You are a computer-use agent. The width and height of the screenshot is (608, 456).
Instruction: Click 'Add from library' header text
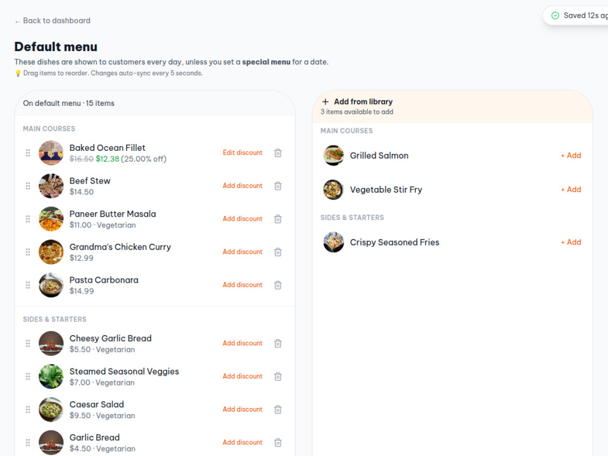[364, 102]
